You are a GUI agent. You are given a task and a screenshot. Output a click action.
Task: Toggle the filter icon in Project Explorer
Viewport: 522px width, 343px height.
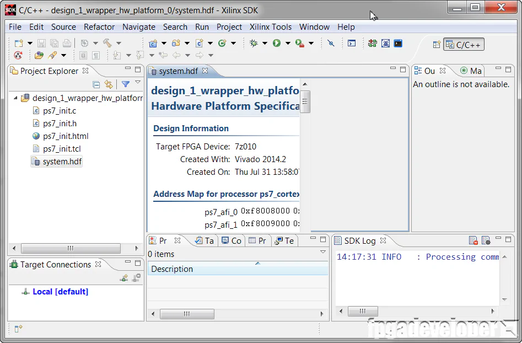point(125,84)
